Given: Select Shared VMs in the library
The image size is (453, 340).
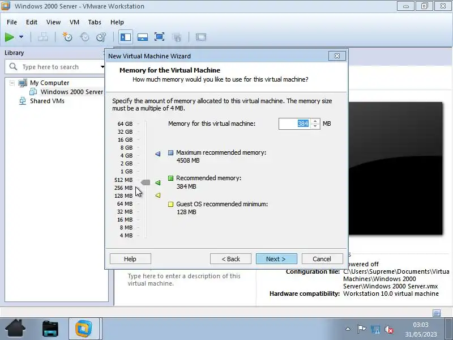Looking at the screenshot, I should tap(47, 101).
